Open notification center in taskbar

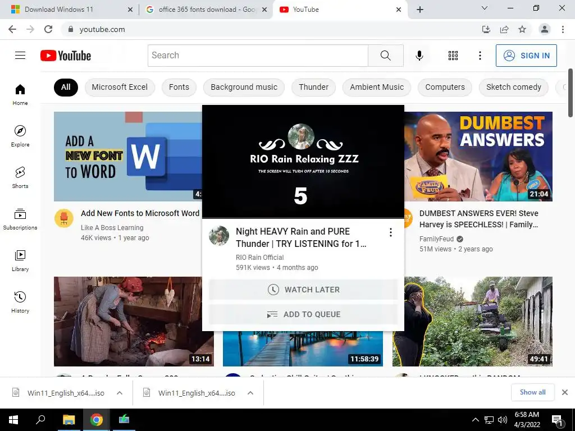point(557,420)
